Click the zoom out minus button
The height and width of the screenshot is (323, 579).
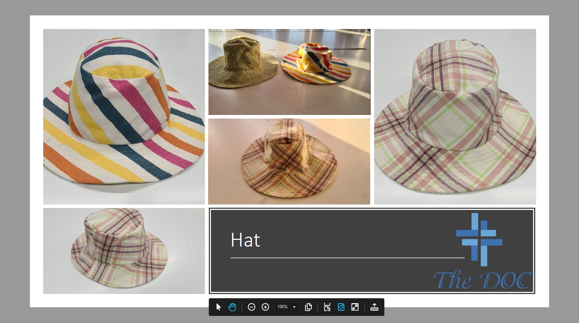252,307
